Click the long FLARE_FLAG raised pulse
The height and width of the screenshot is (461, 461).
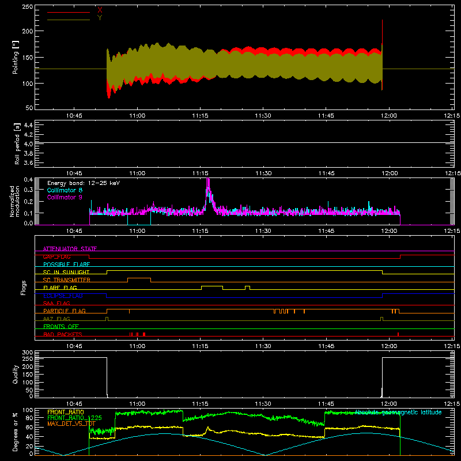click(212, 286)
